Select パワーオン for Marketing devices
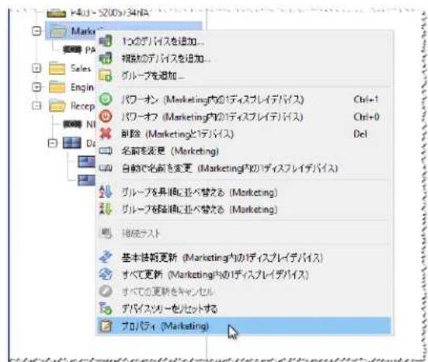This screenshot has width=428, height=362. (244, 99)
